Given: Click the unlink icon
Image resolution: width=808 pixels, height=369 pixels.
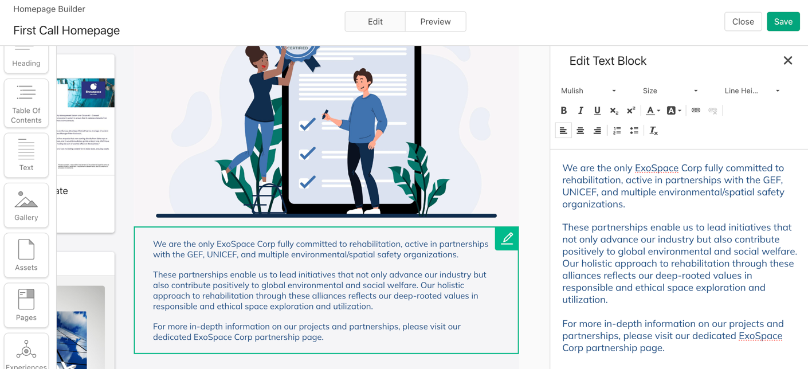Looking at the screenshot, I should [713, 111].
